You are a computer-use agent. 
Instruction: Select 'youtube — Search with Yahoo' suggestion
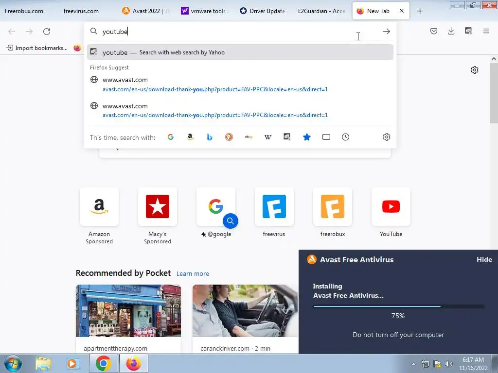click(x=240, y=52)
